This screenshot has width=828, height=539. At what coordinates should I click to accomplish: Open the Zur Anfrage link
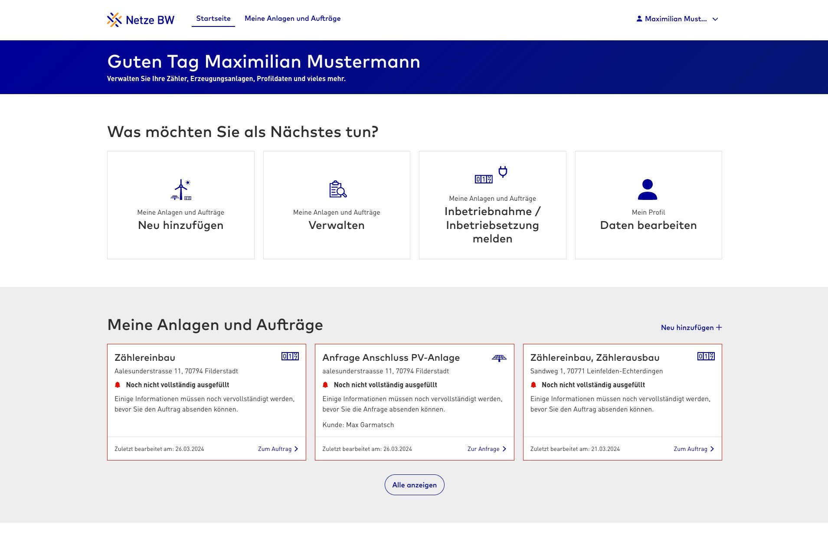point(487,449)
